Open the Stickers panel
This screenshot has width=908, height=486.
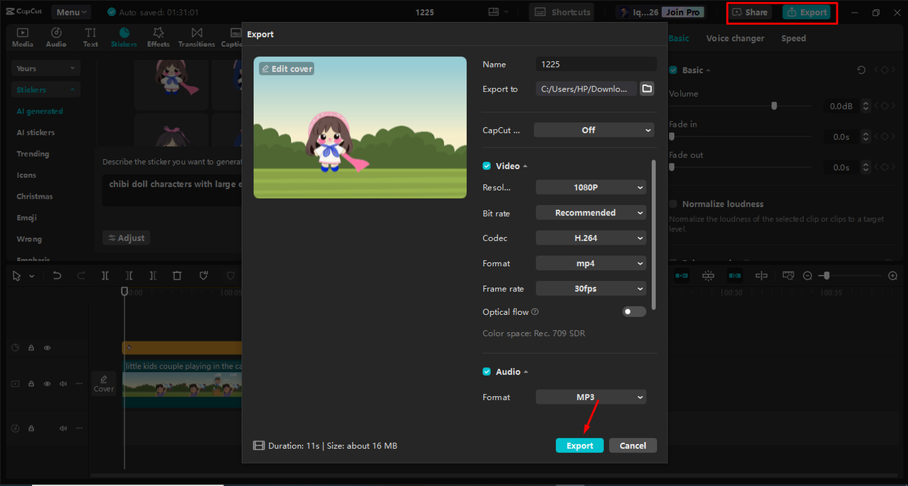tap(124, 38)
